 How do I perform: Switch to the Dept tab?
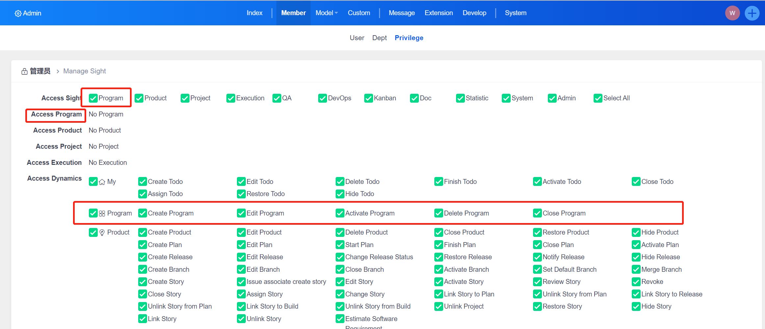[379, 38]
